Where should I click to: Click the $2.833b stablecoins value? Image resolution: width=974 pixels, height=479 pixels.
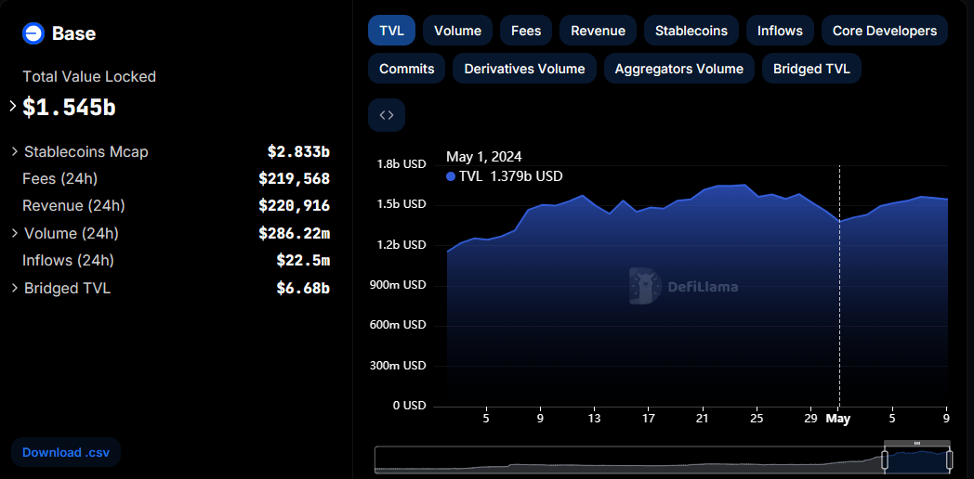tap(298, 151)
